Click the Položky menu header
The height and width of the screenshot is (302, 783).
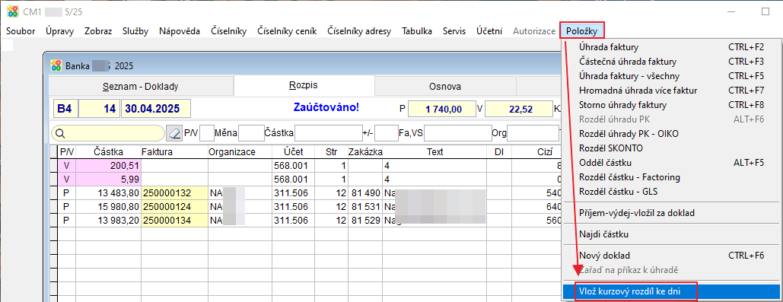(x=582, y=31)
